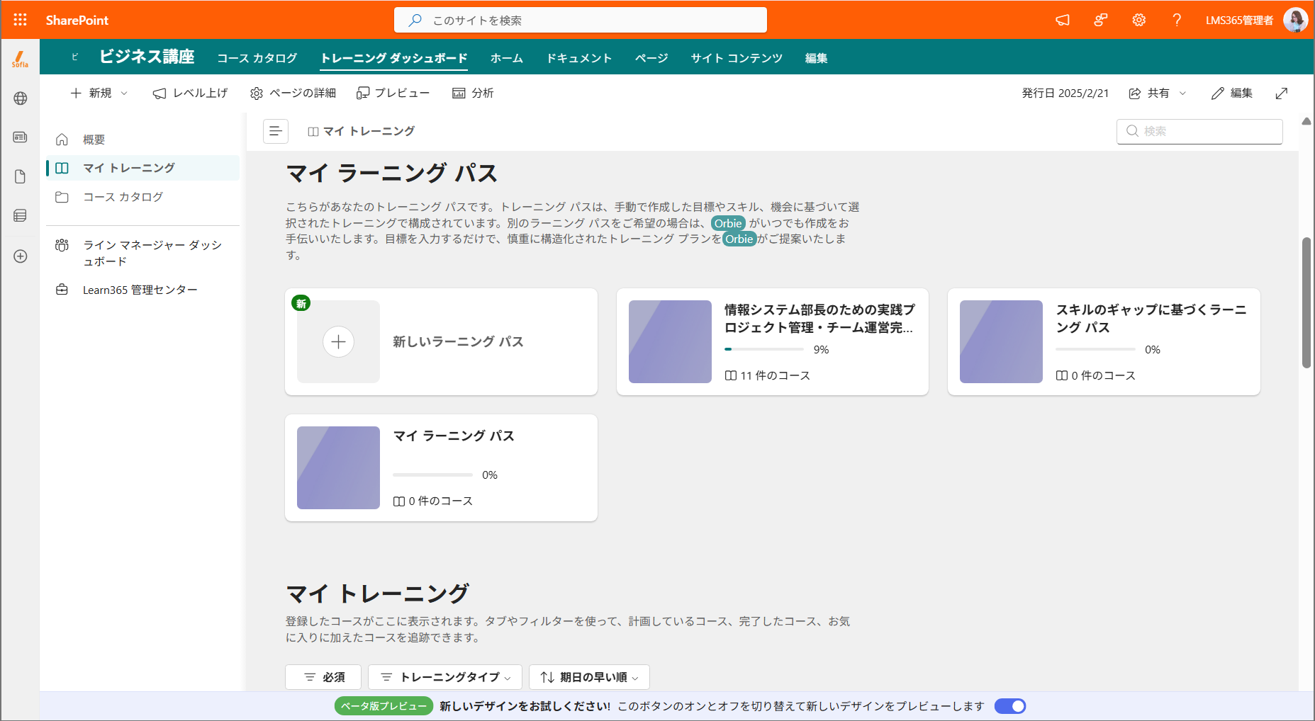Click the 9% progress bar
Viewport: 1315px width, 721px height.
coord(763,349)
